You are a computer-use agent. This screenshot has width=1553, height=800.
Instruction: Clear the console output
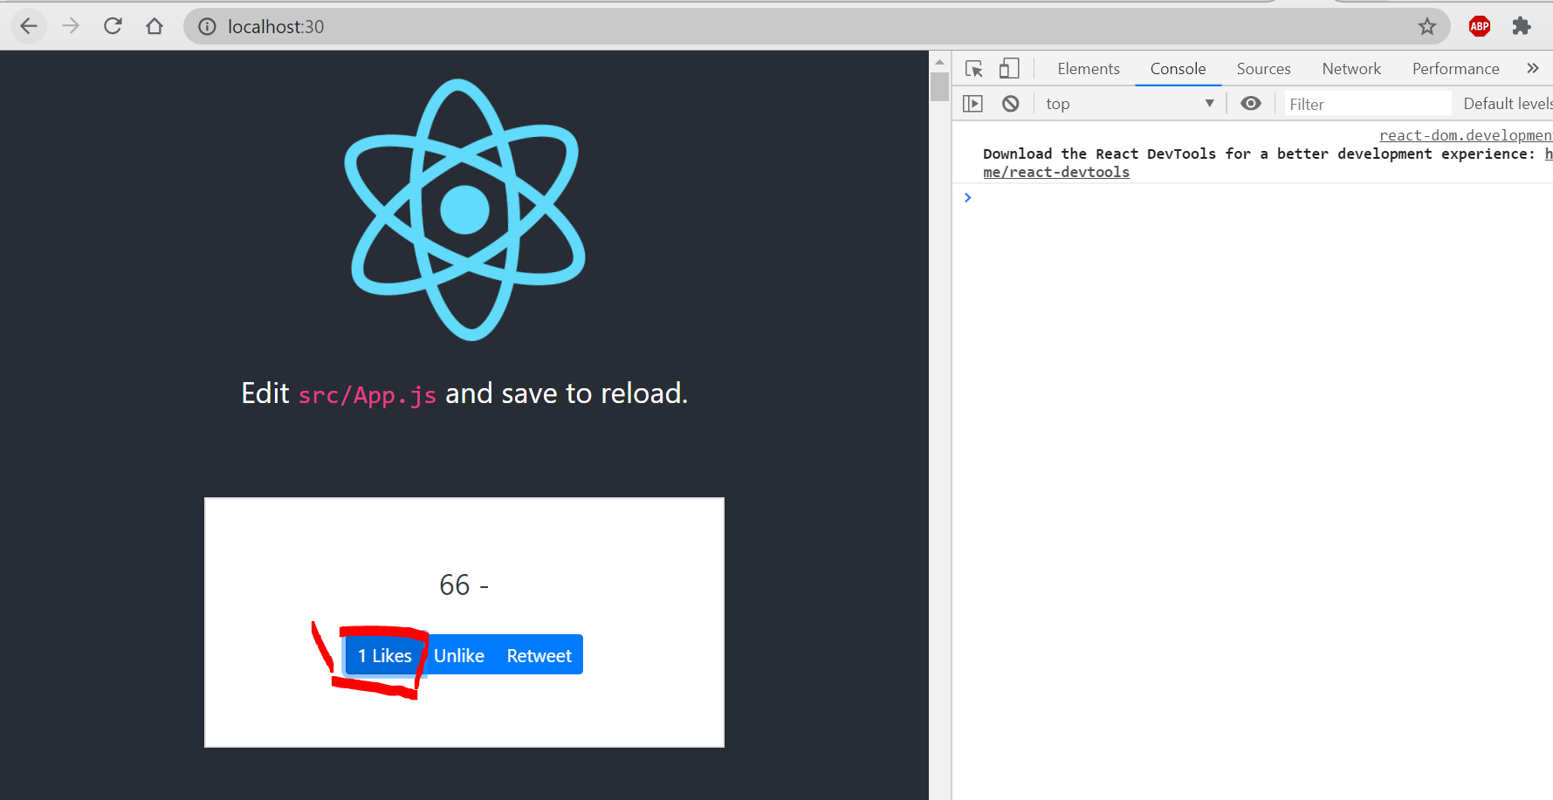(1010, 104)
